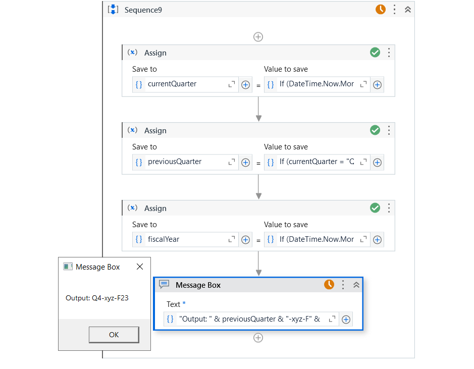Click the Message Box activity clock icon
This screenshot has height=369, width=474.
(x=329, y=285)
